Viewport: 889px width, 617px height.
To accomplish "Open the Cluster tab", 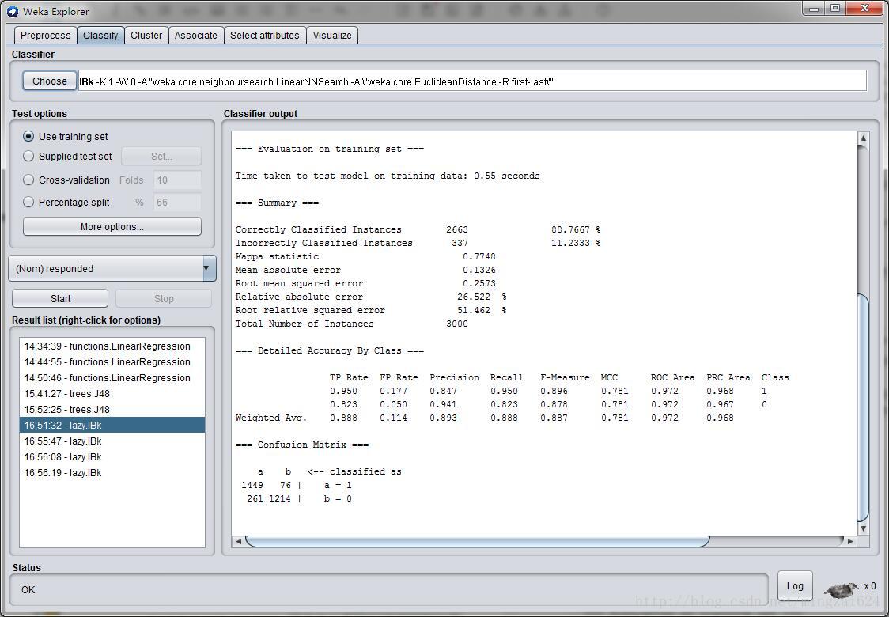I will (146, 35).
